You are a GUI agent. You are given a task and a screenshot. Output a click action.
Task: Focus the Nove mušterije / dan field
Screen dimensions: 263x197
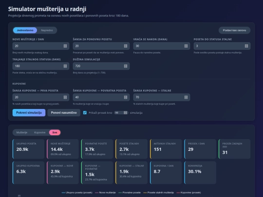(x=41, y=46)
